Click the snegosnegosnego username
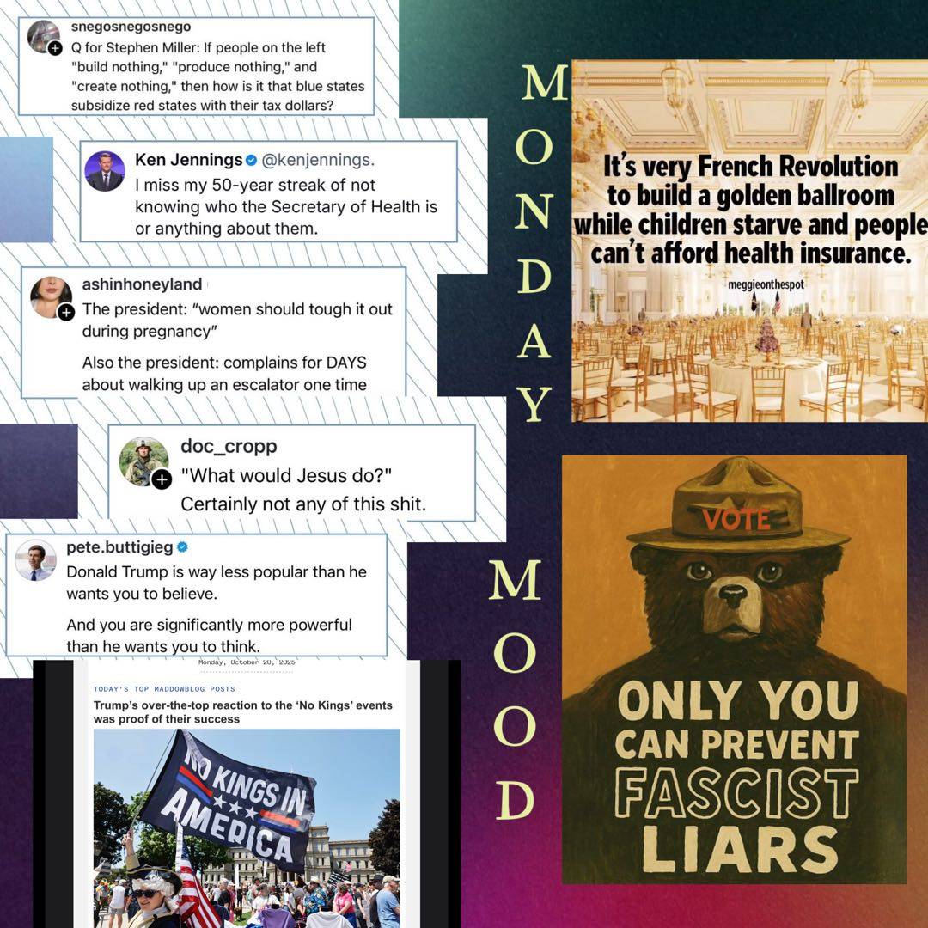The width and height of the screenshot is (928, 928). [131, 27]
